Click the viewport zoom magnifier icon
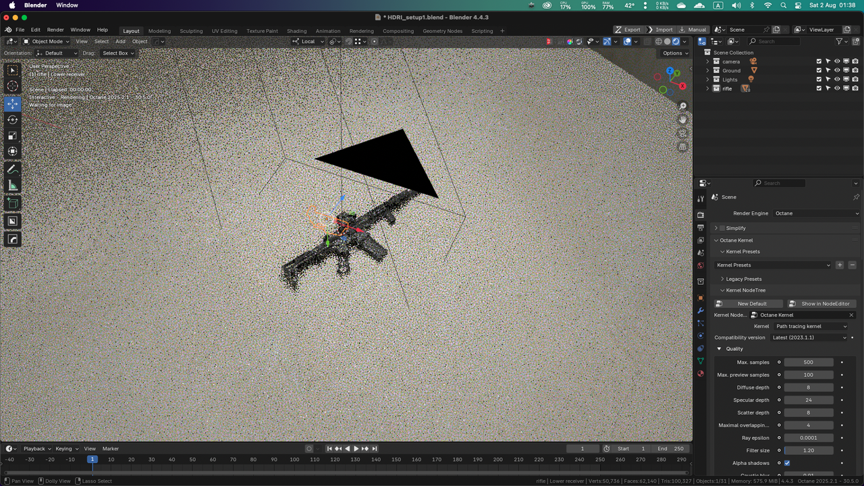 coord(683,106)
